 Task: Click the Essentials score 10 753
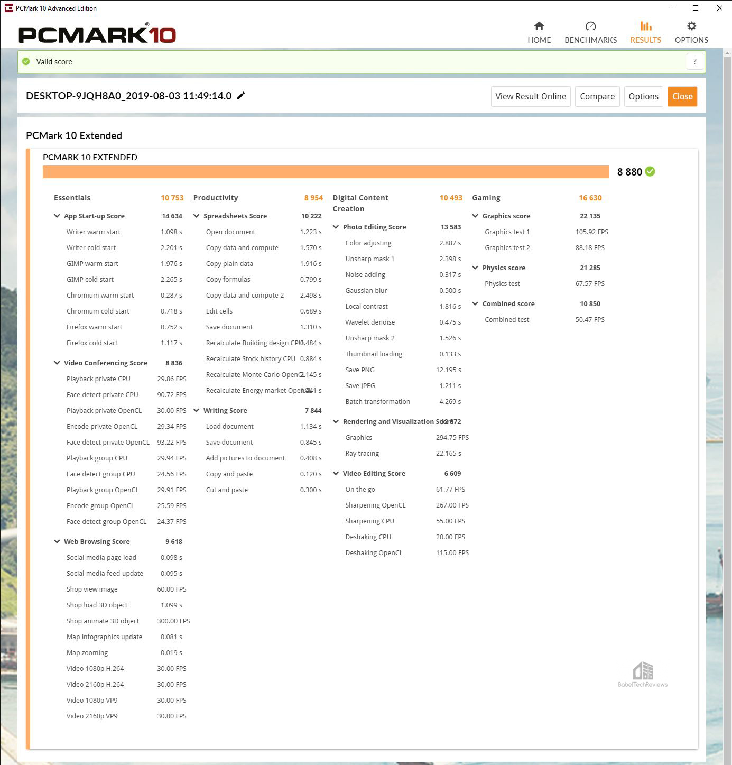(x=172, y=198)
